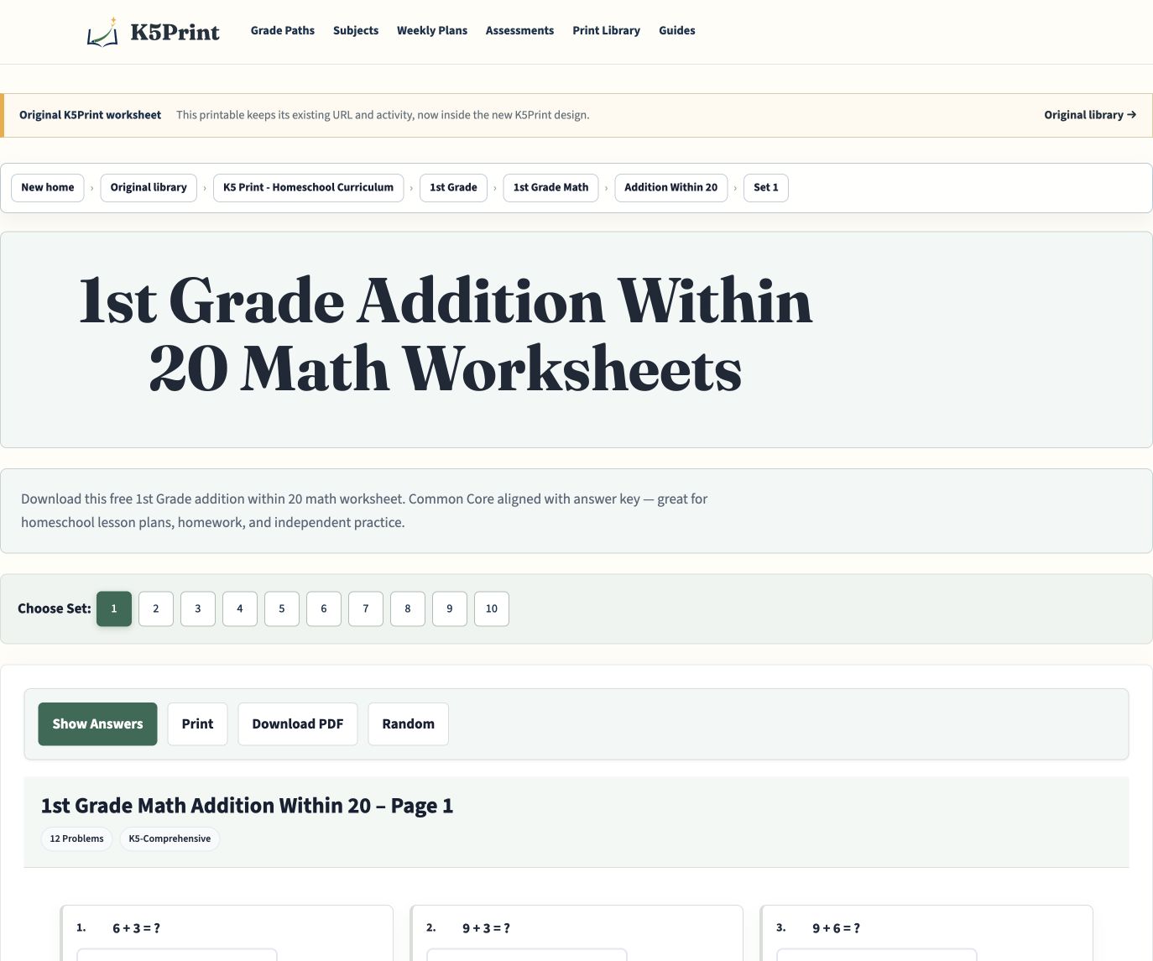Image resolution: width=1153 pixels, height=961 pixels.
Task: Click the Original K5Print worksheet label
Action: [90, 115]
